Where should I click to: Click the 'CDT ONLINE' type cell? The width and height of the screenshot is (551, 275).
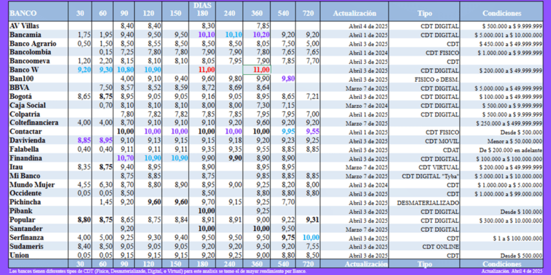(440, 247)
